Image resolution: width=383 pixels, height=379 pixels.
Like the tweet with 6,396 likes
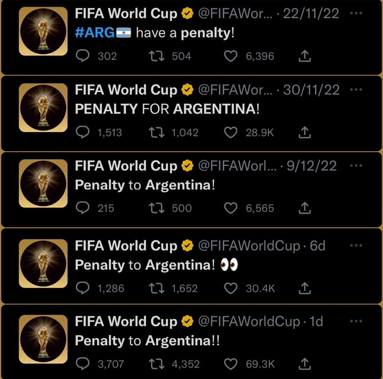click(231, 56)
